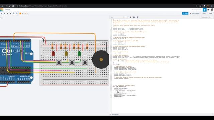Open the wire type dropdown
The height and width of the screenshot is (120, 214).
(26, 13)
